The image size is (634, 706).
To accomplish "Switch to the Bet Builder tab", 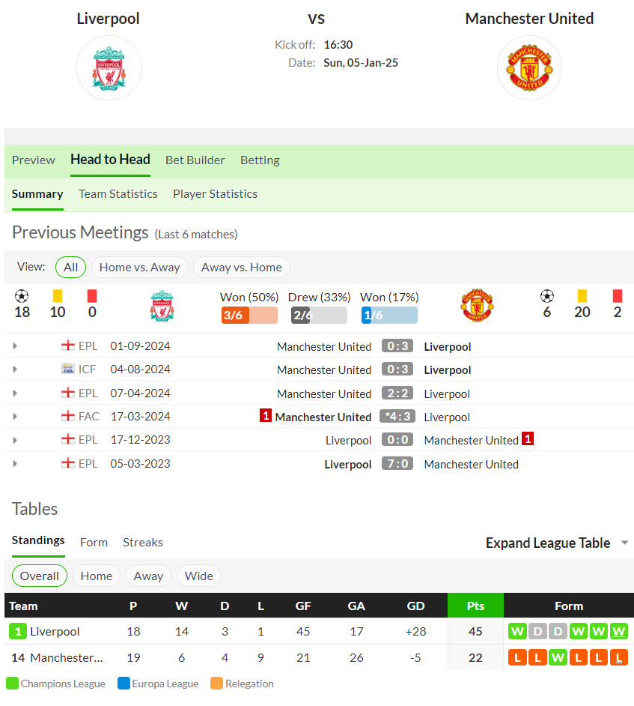I will pyautogui.click(x=195, y=160).
